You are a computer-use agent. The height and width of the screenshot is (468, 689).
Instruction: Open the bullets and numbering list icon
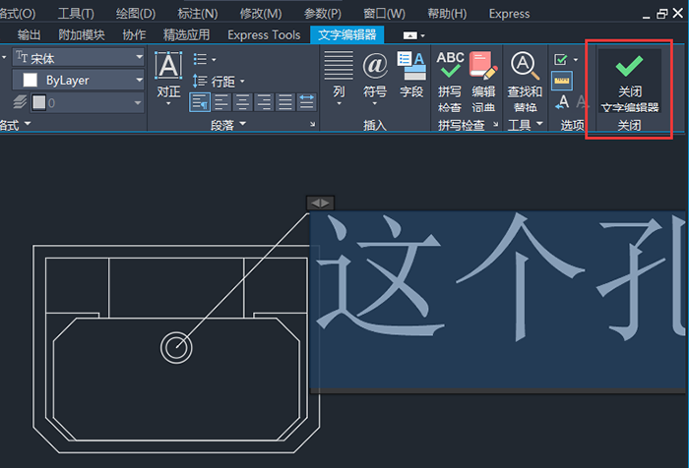(x=201, y=59)
